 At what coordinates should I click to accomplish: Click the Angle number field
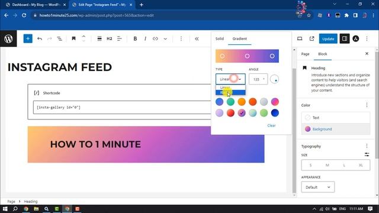tap(258, 79)
